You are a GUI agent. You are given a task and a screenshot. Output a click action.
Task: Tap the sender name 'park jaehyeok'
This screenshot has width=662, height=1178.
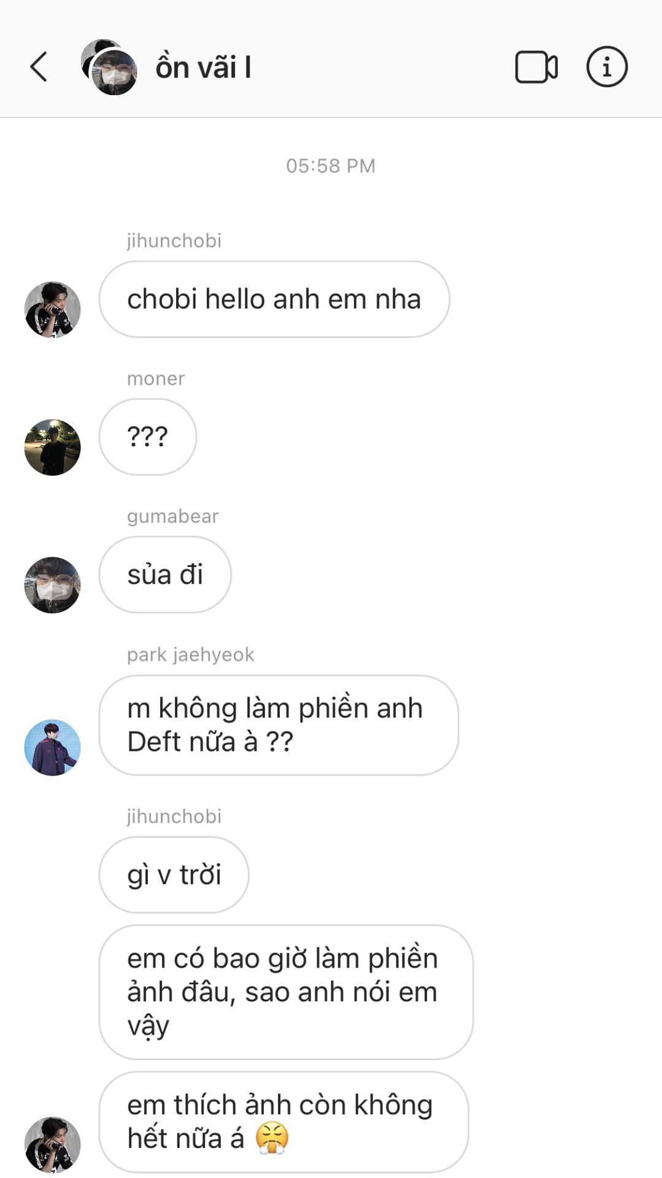pos(190,655)
